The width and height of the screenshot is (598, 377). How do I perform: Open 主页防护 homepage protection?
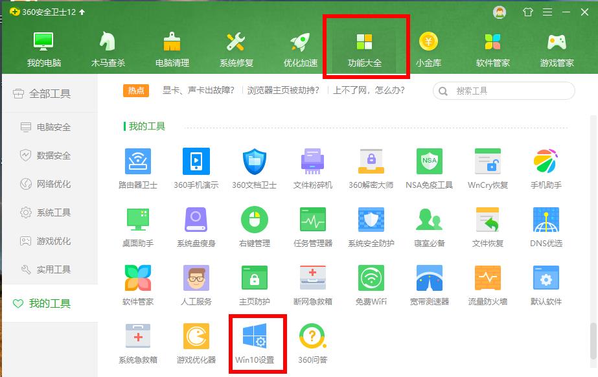click(x=255, y=285)
